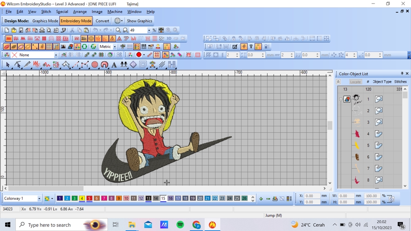Open current red color dropdown arrow

[x=144, y=55]
